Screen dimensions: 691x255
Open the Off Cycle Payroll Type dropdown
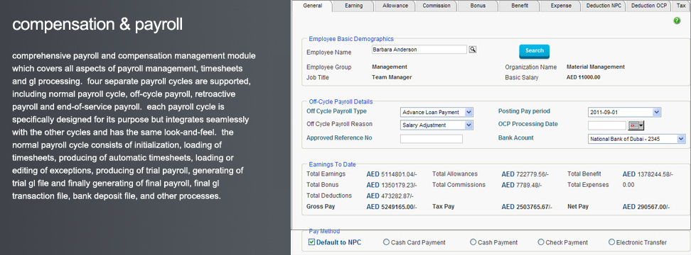[436, 113]
